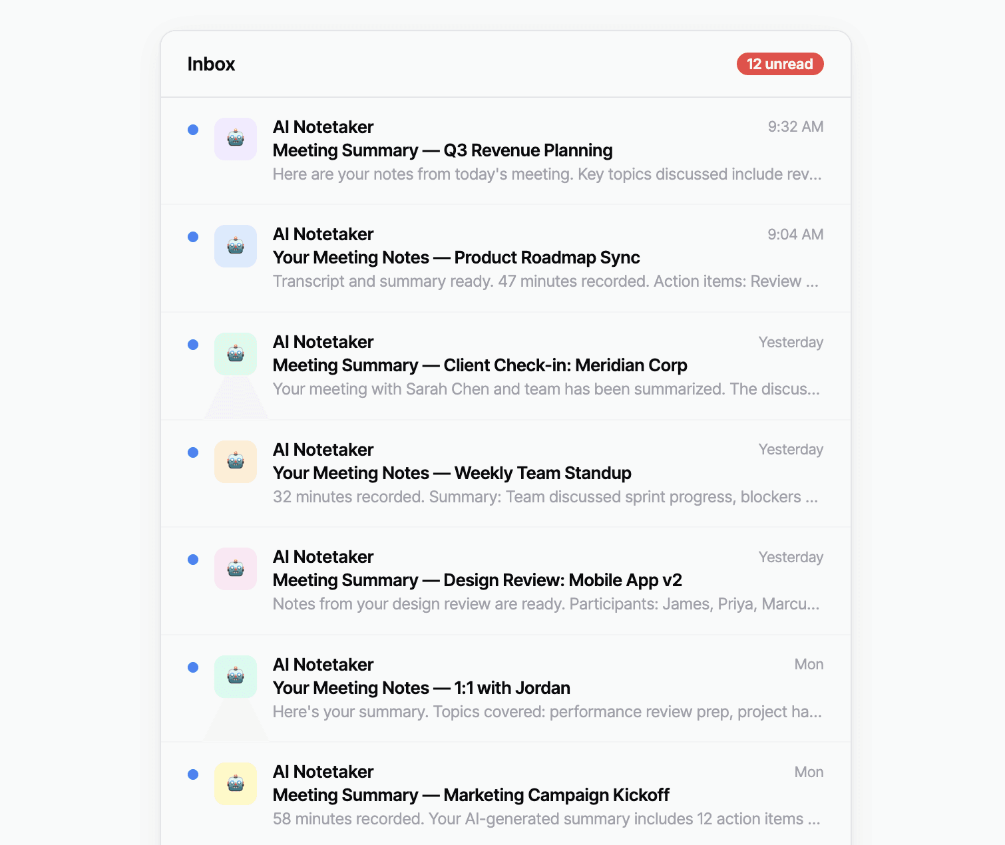Click AI Notetaker sender on Weekly Team Standup email
This screenshot has height=845, width=1005.
[323, 450]
